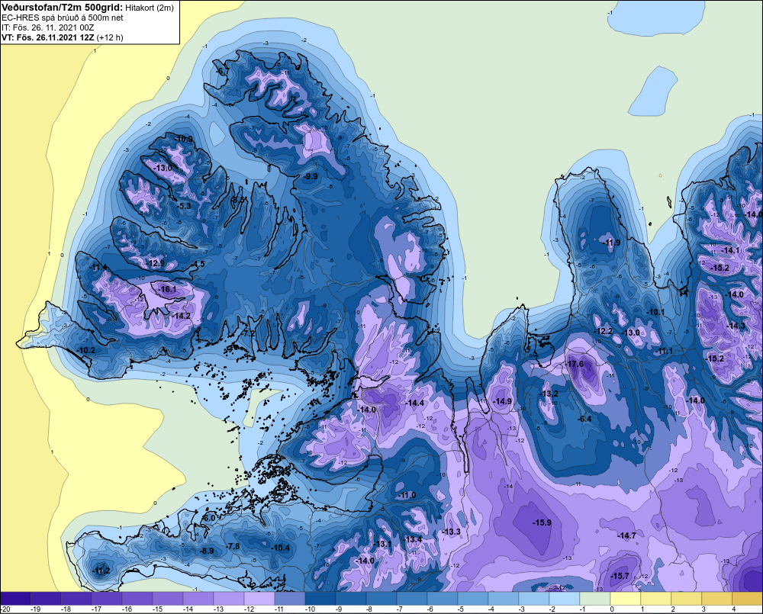Pick legend swatch between -17 and -16

[107, 599]
